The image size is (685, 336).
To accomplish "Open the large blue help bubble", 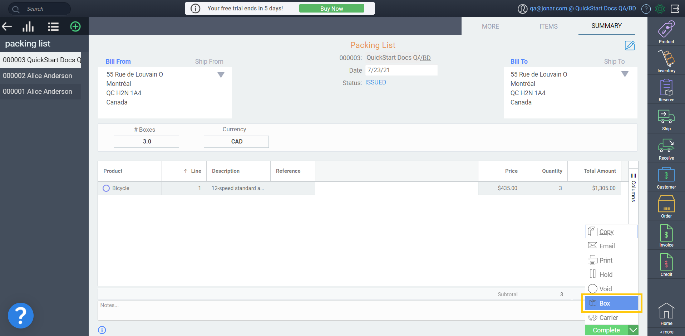I will [x=21, y=316].
